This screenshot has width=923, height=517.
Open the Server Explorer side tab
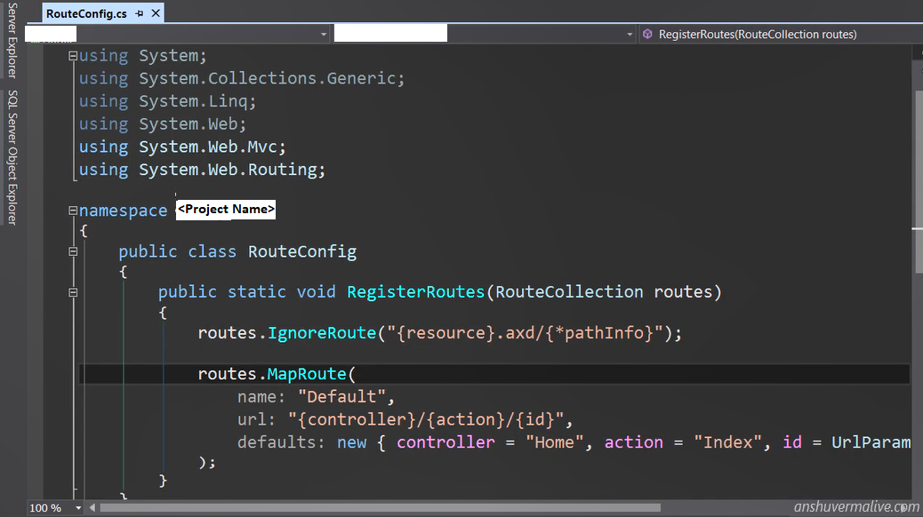[12, 40]
